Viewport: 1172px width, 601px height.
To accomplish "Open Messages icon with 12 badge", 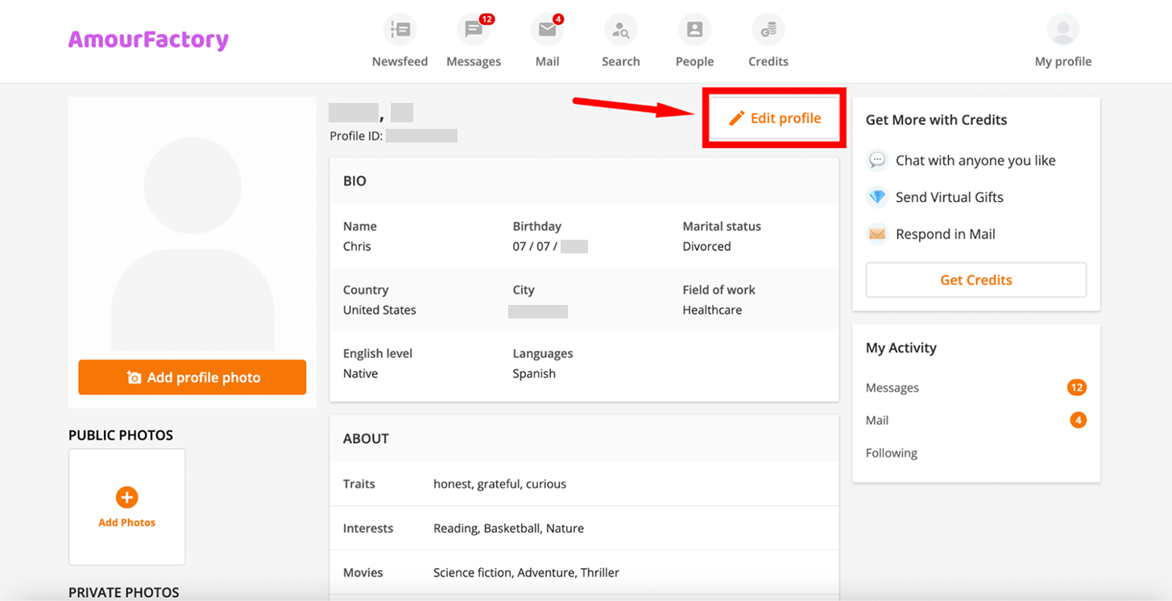I will pos(473,31).
